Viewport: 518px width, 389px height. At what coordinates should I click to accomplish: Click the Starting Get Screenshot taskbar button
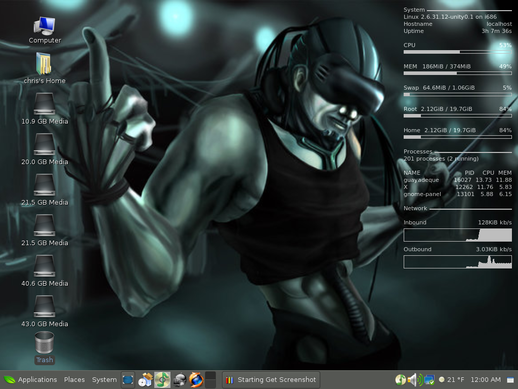click(271, 379)
